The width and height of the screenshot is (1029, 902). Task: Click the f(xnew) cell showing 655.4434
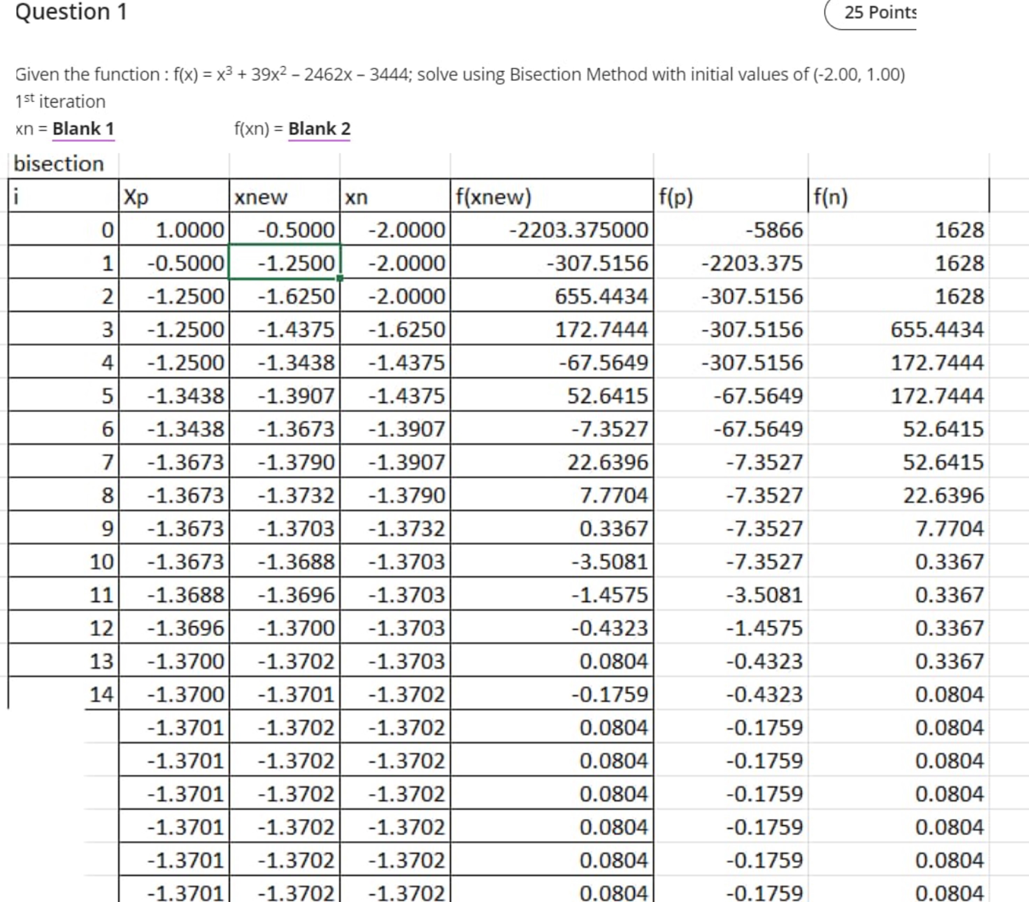[x=601, y=296]
